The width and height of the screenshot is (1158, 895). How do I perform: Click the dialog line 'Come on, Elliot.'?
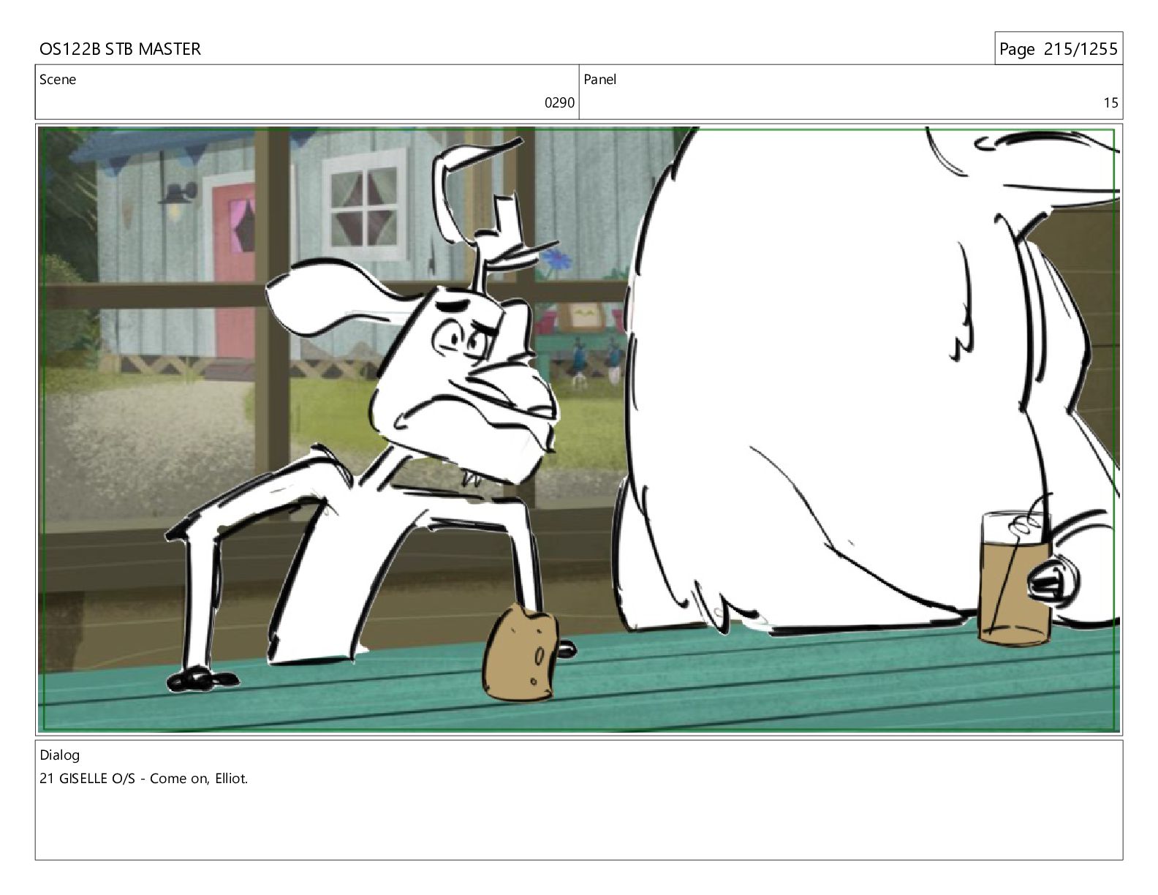pyautogui.click(x=199, y=779)
